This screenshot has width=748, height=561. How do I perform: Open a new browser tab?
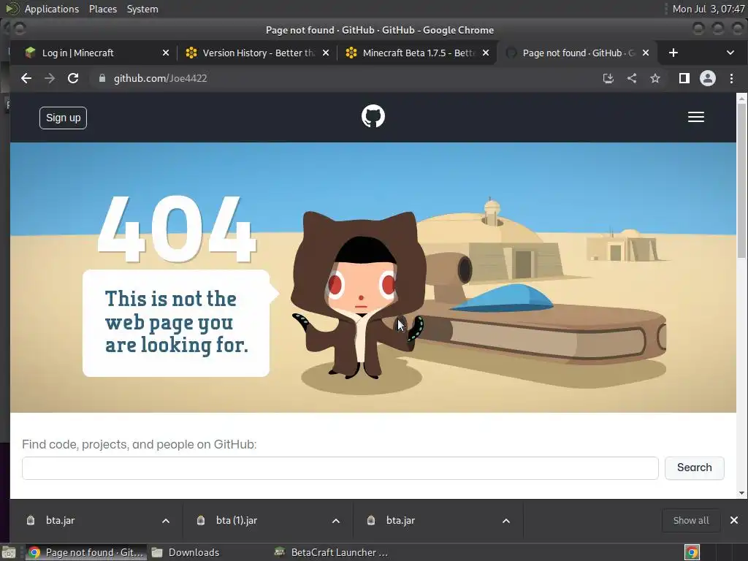point(673,53)
